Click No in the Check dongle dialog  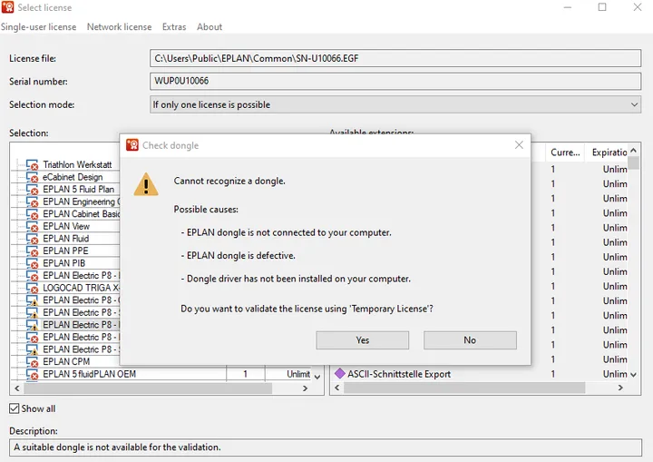[x=470, y=340]
